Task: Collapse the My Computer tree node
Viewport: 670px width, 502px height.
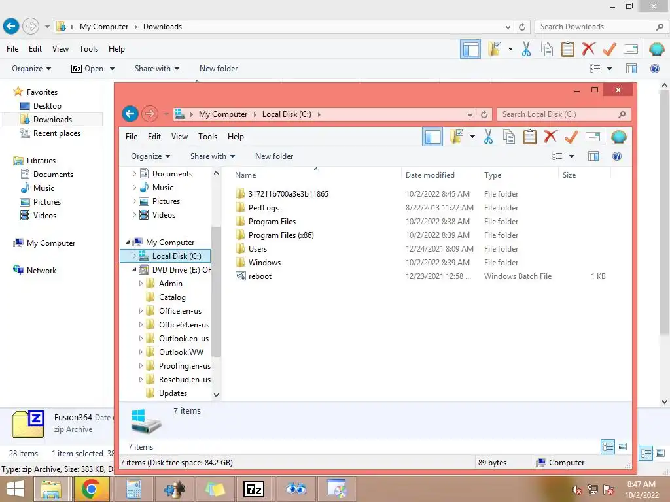Action: pyautogui.click(x=128, y=242)
